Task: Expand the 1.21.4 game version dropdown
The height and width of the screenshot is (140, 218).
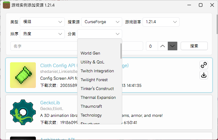Action: click(x=161, y=22)
